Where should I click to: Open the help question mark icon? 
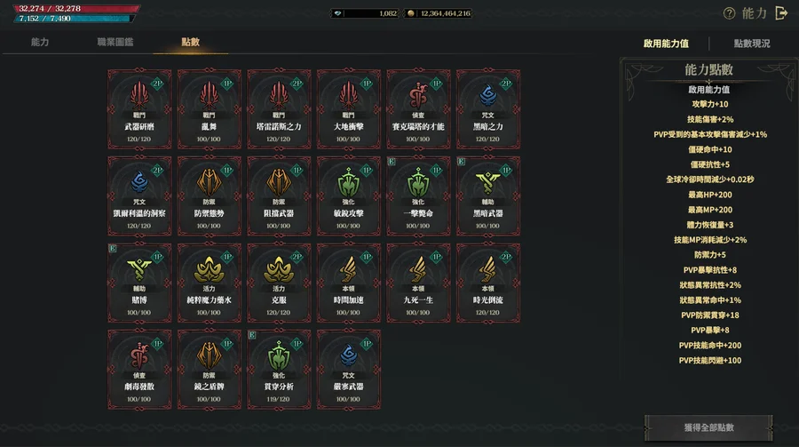point(729,13)
